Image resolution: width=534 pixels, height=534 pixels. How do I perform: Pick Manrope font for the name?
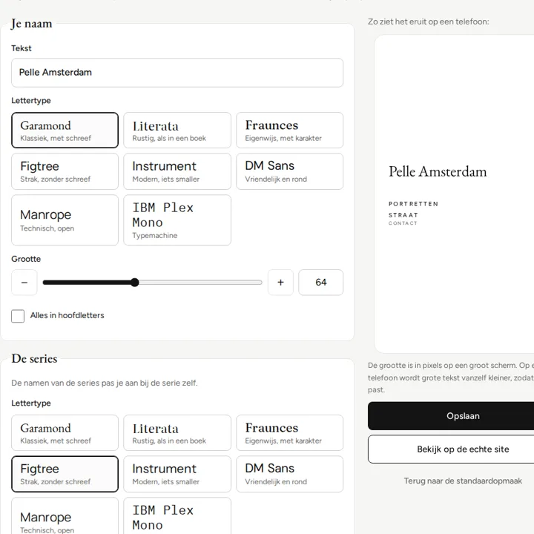(65, 220)
